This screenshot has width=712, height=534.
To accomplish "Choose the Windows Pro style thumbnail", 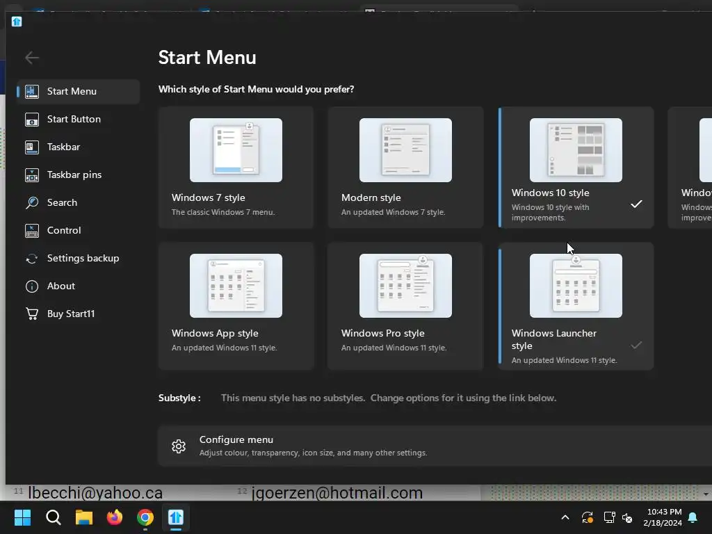I will click(405, 286).
